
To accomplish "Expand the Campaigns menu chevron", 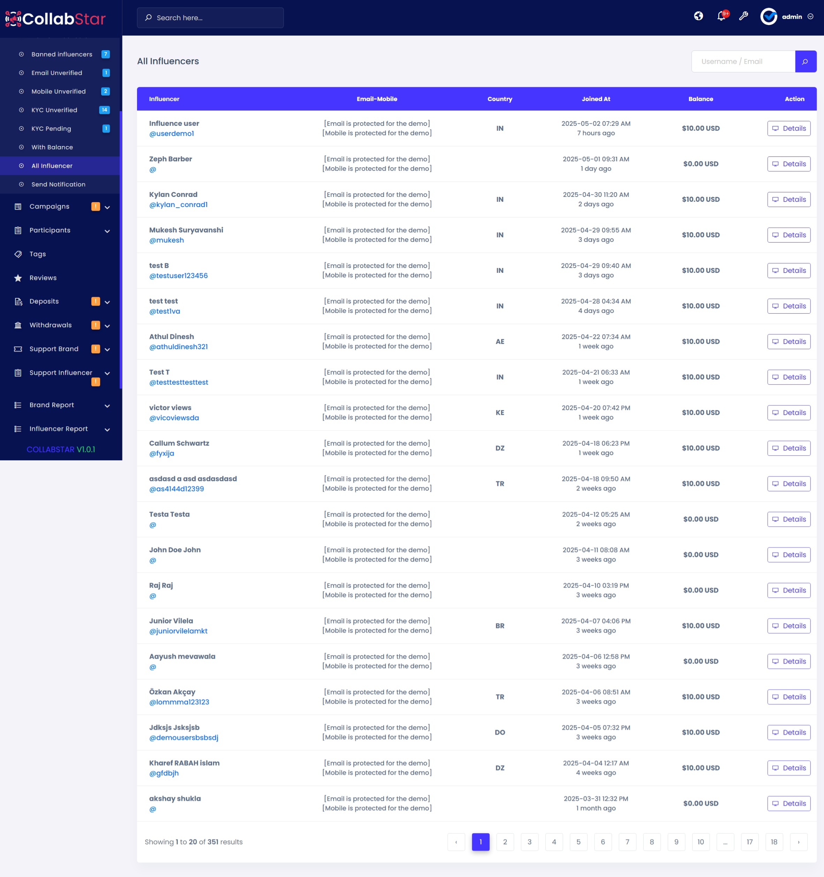I will [x=107, y=207].
